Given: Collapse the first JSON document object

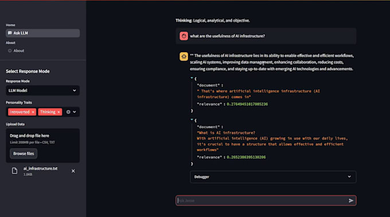Looking at the screenshot, I should point(192,78).
